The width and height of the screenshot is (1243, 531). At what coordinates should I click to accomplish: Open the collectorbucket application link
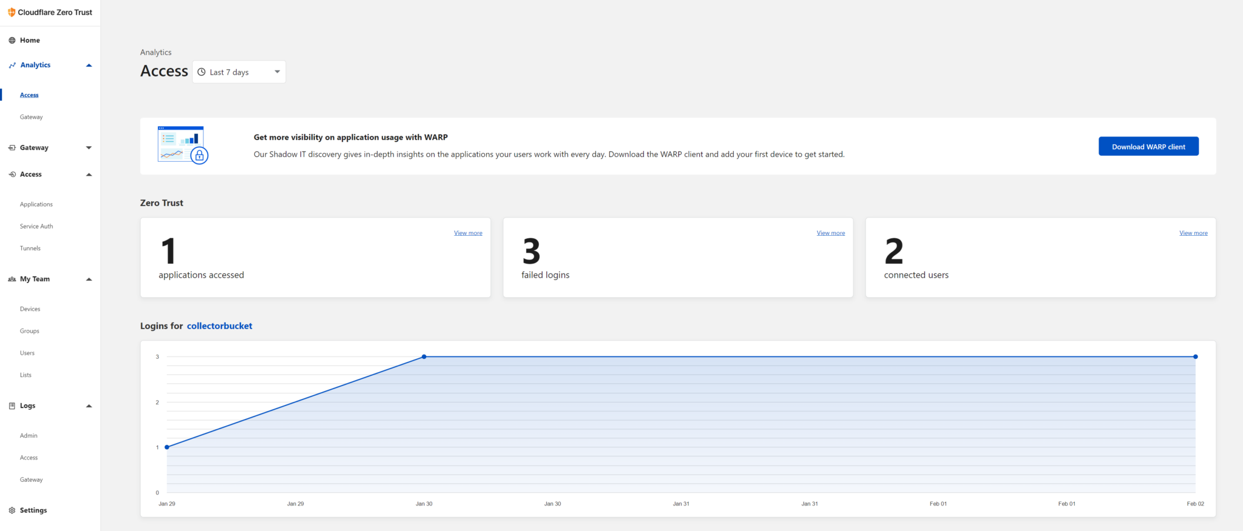tap(219, 326)
